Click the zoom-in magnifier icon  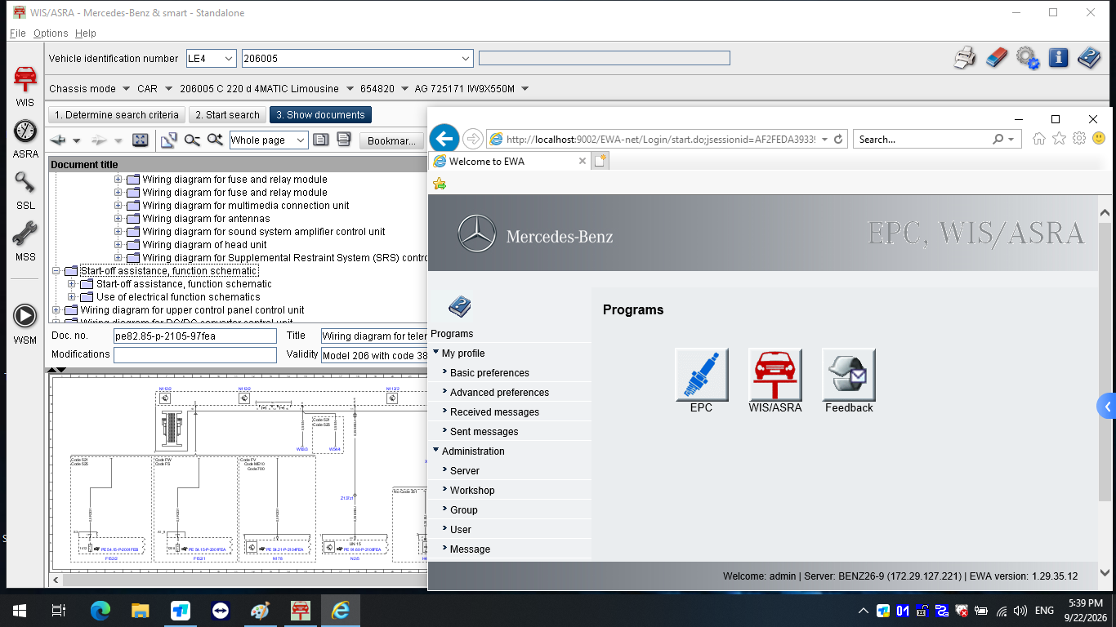pos(215,140)
